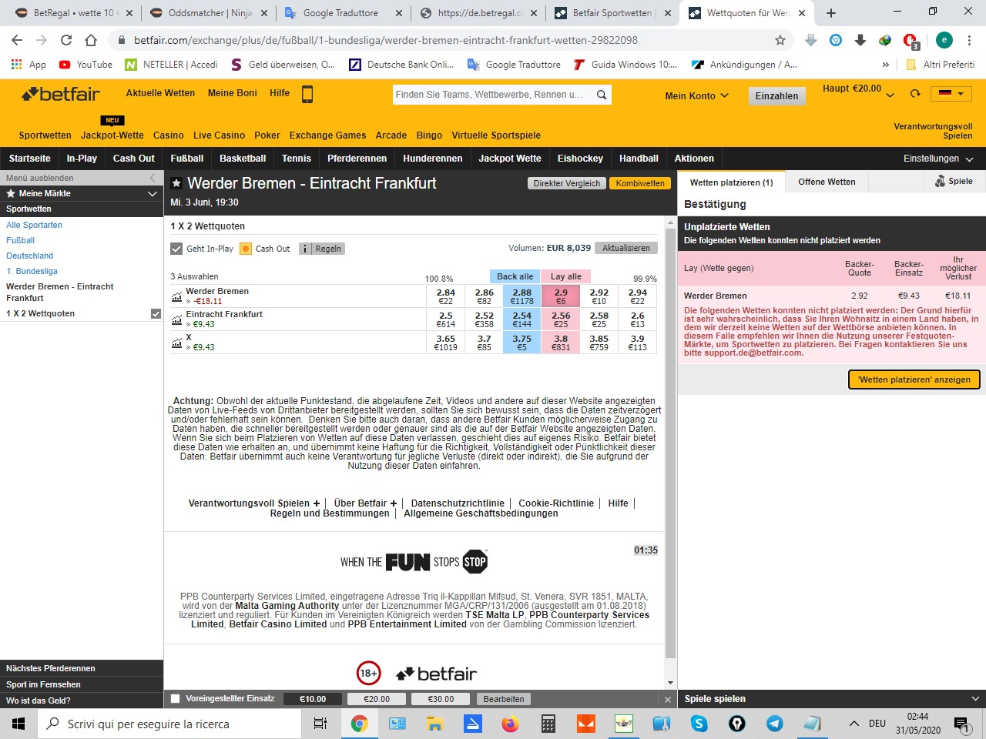Open Skype from the taskbar
986x739 pixels.
(x=699, y=724)
